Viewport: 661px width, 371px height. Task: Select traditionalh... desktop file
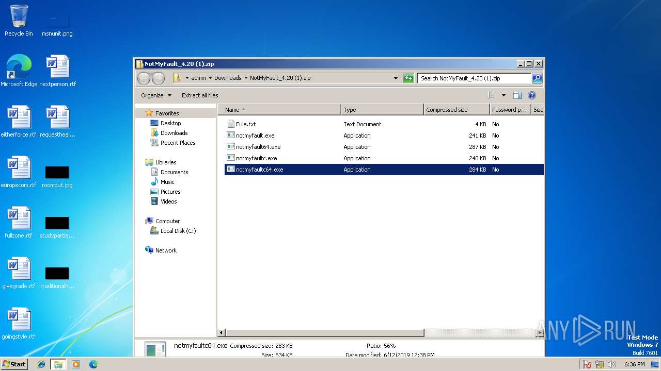[x=57, y=277]
